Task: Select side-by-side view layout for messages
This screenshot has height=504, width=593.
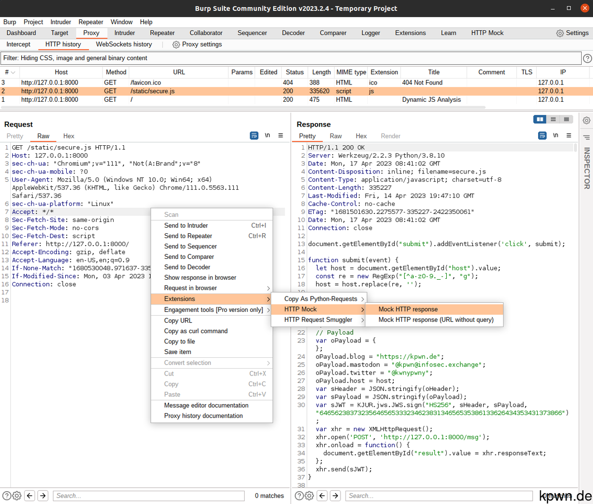Action: pos(540,119)
